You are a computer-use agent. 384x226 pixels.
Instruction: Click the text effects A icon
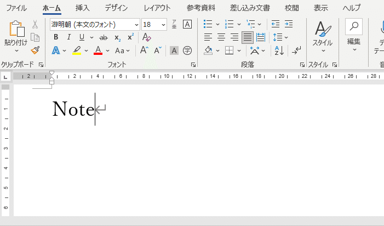(x=56, y=50)
